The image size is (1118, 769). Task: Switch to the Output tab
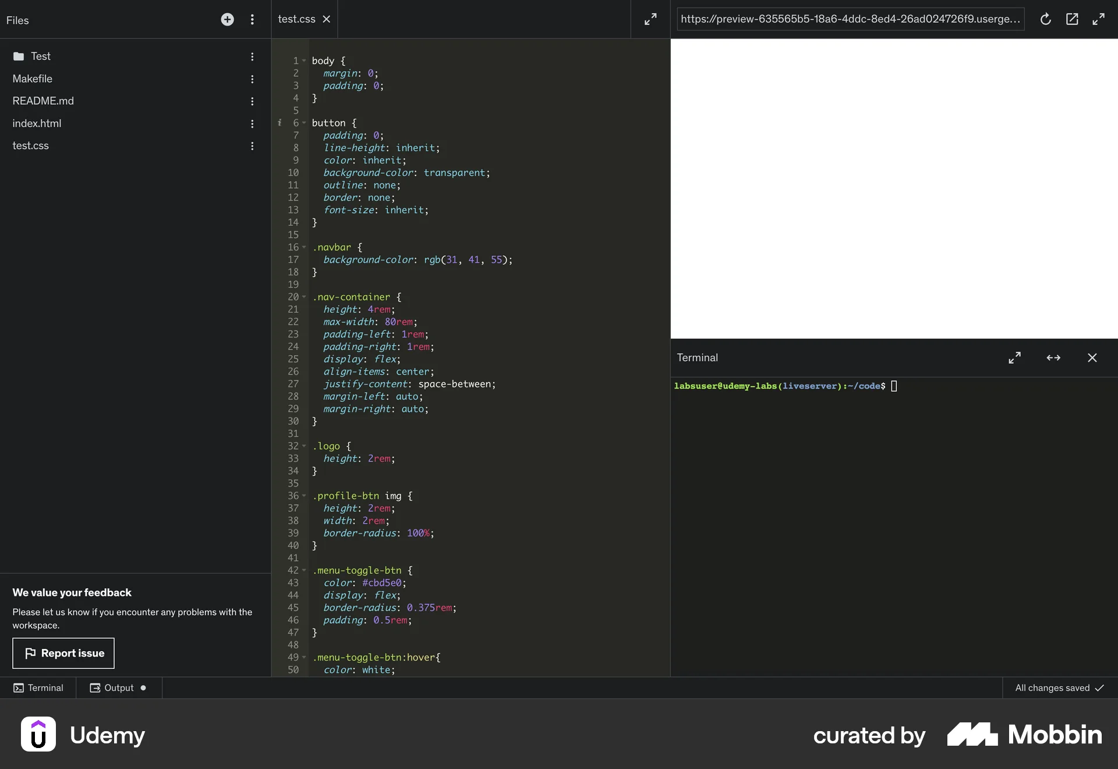(x=118, y=687)
